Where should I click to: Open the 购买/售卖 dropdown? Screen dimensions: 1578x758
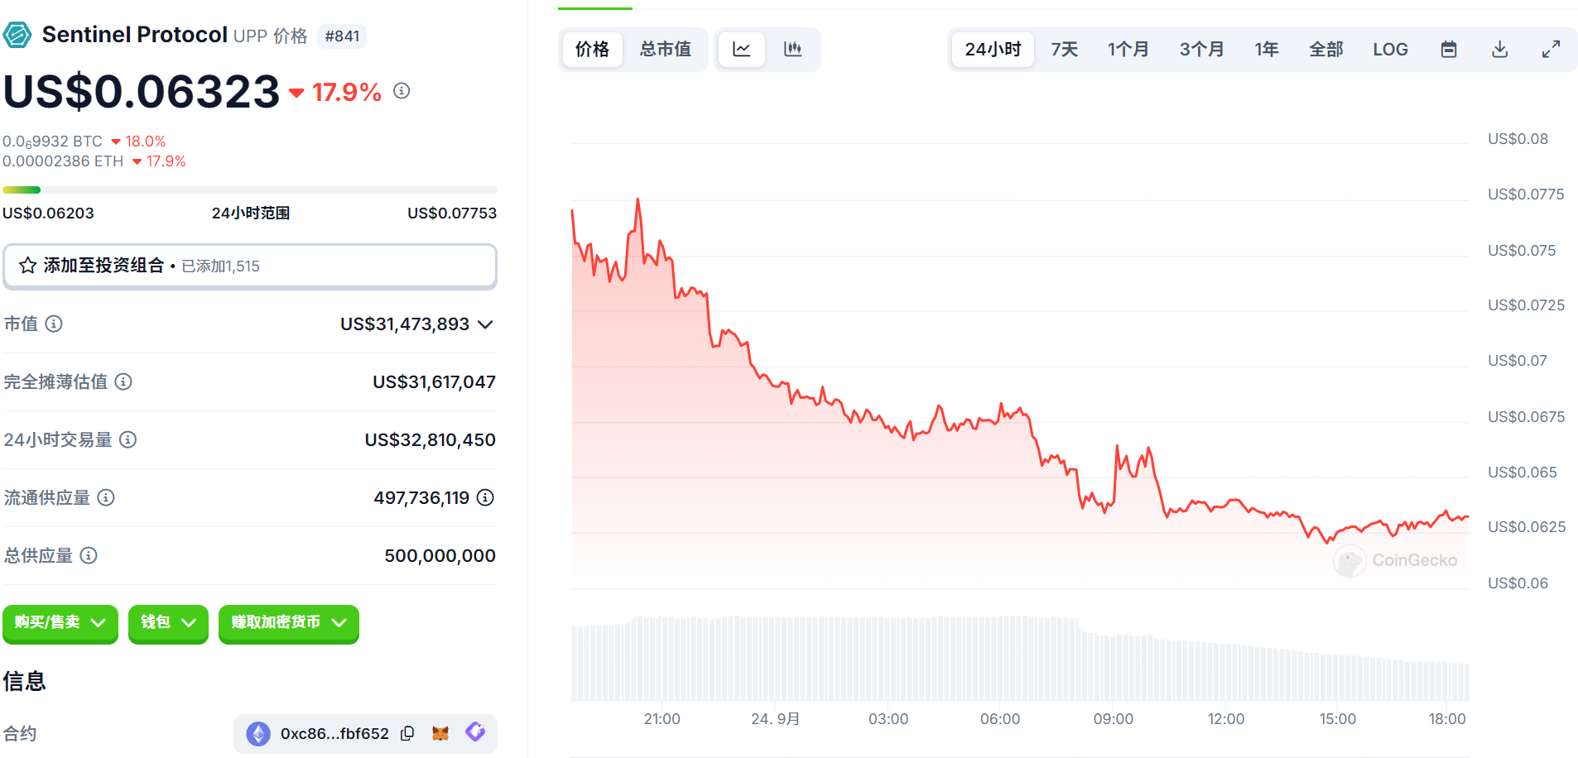60,623
